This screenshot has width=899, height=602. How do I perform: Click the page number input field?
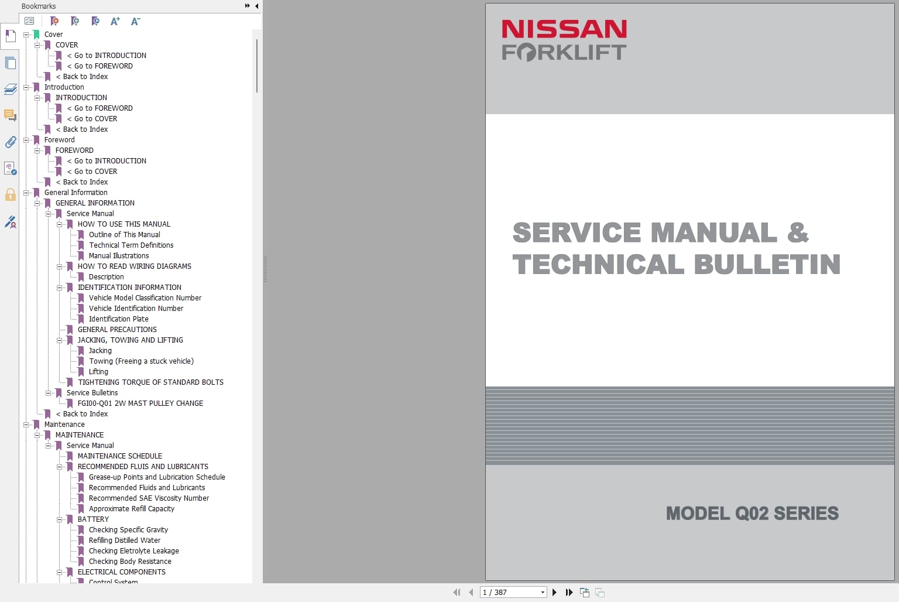click(509, 592)
